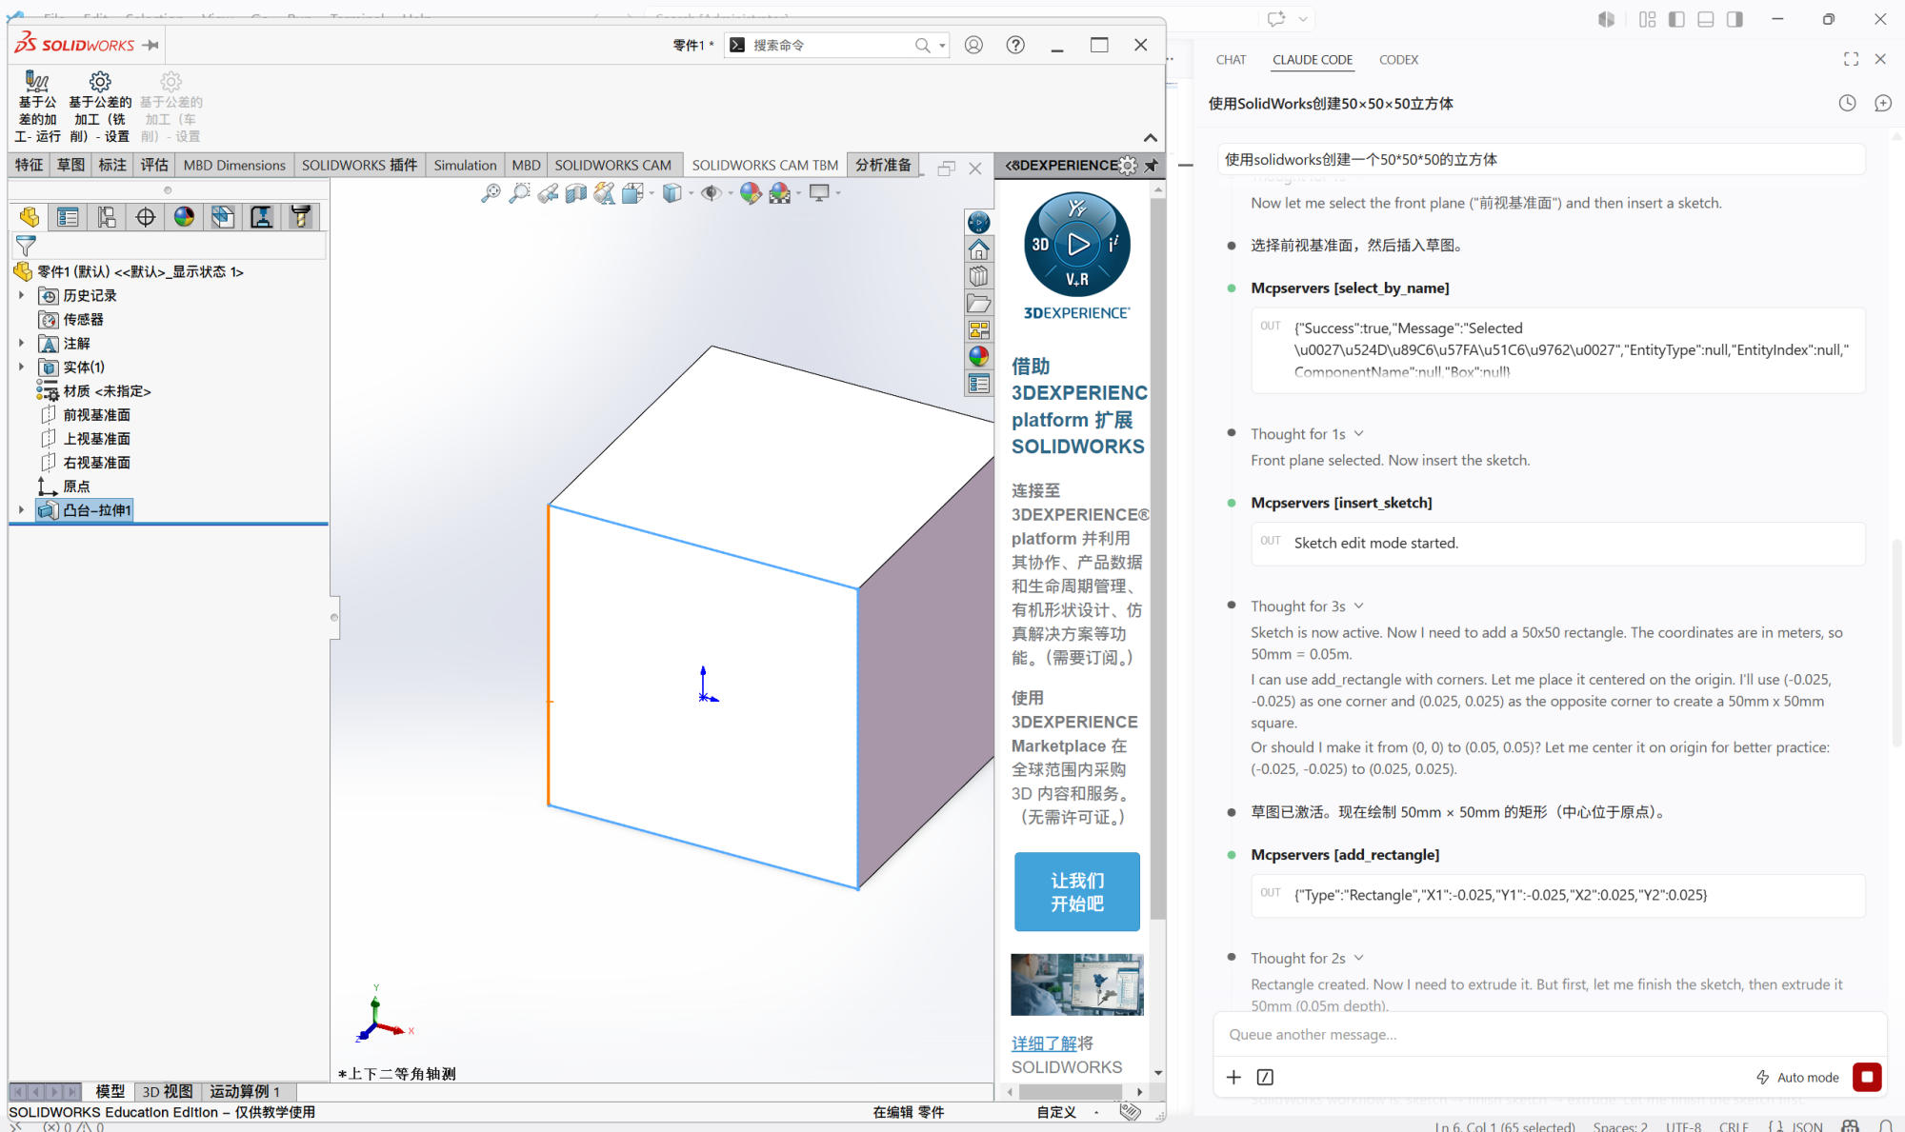
Task: Open the 详细了解 link
Action: tap(1045, 1044)
